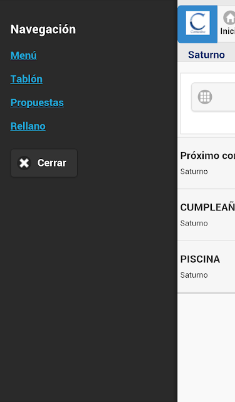Open the Propuestas link
Image resolution: width=235 pixels, height=402 pixels.
37,102
